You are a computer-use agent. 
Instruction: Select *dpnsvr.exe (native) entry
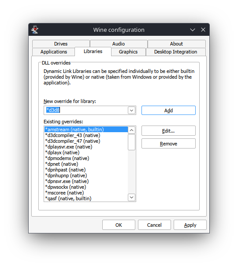[x=86, y=181]
